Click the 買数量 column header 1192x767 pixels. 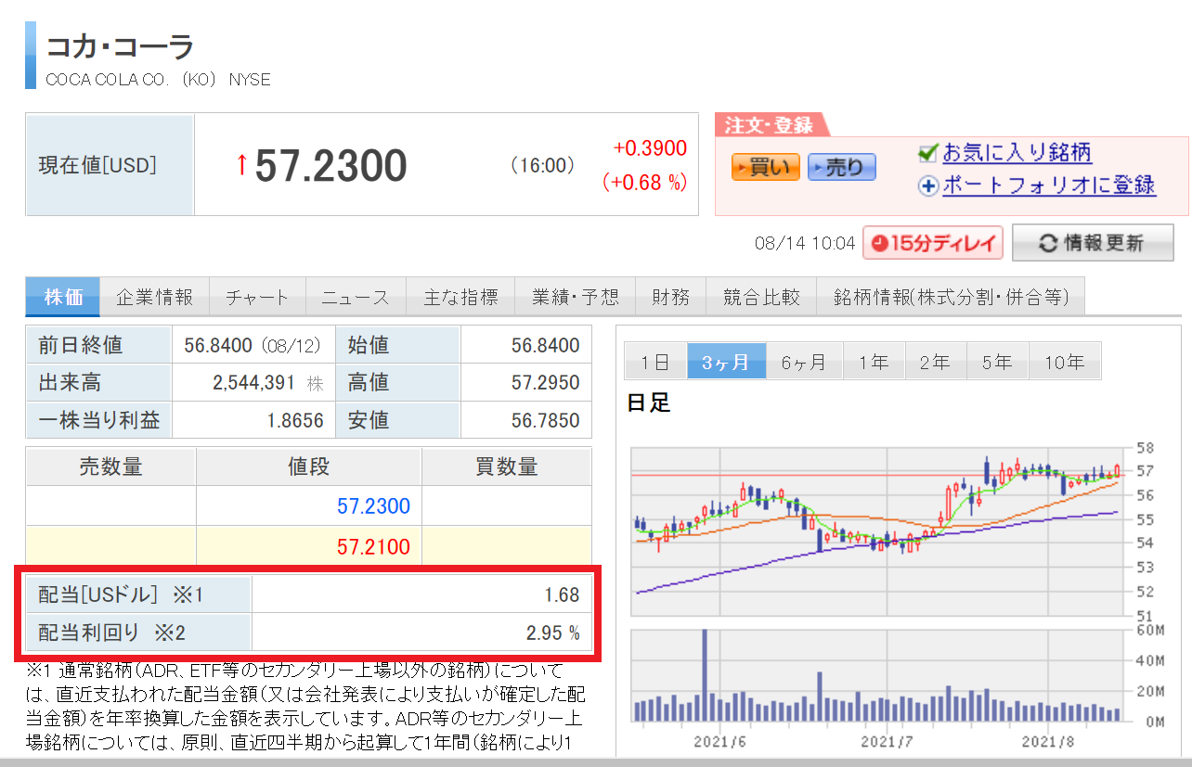point(507,467)
